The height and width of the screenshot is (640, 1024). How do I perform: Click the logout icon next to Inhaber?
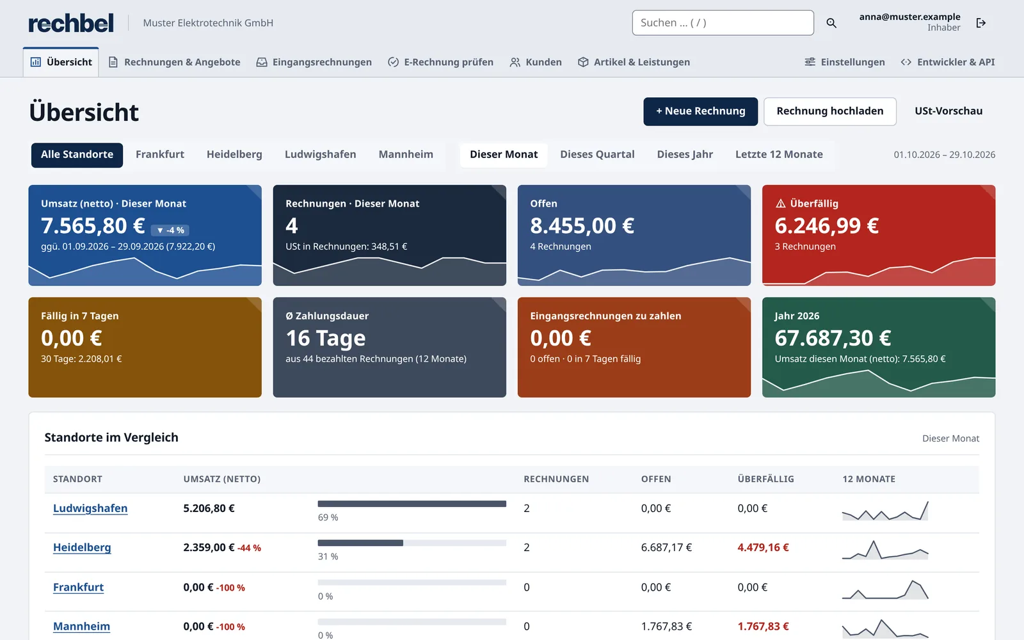click(981, 23)
